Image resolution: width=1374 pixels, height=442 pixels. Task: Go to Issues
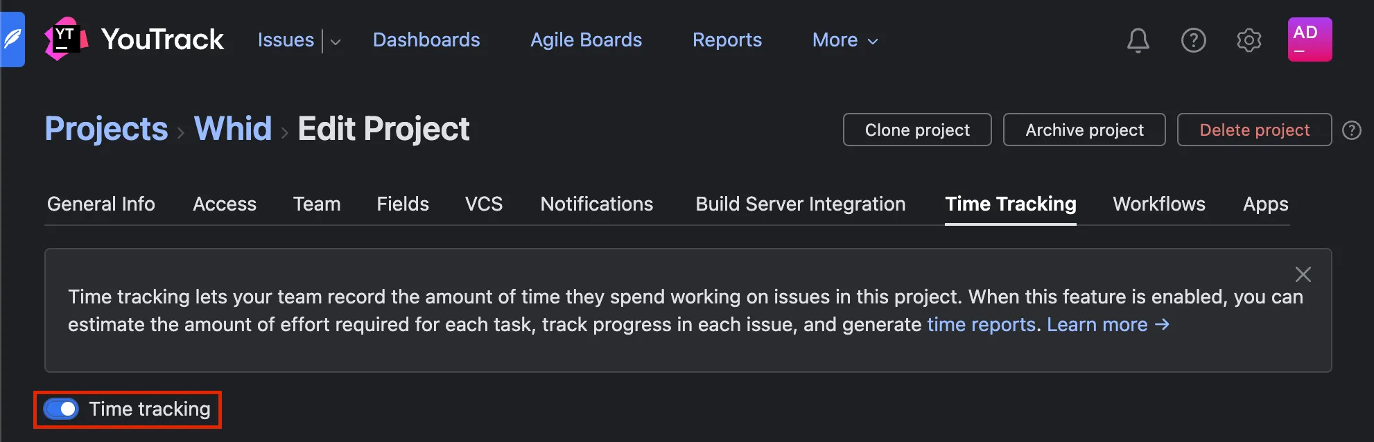pyautogui.click(x=286, y=40)
